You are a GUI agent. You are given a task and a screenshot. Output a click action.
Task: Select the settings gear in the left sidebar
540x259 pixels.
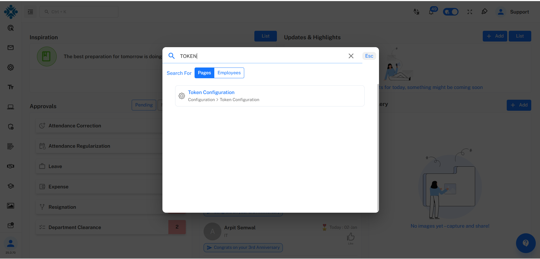coord(10,67)
